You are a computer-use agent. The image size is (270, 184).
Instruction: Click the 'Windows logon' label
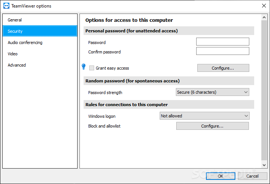click(x=102, y=116)
